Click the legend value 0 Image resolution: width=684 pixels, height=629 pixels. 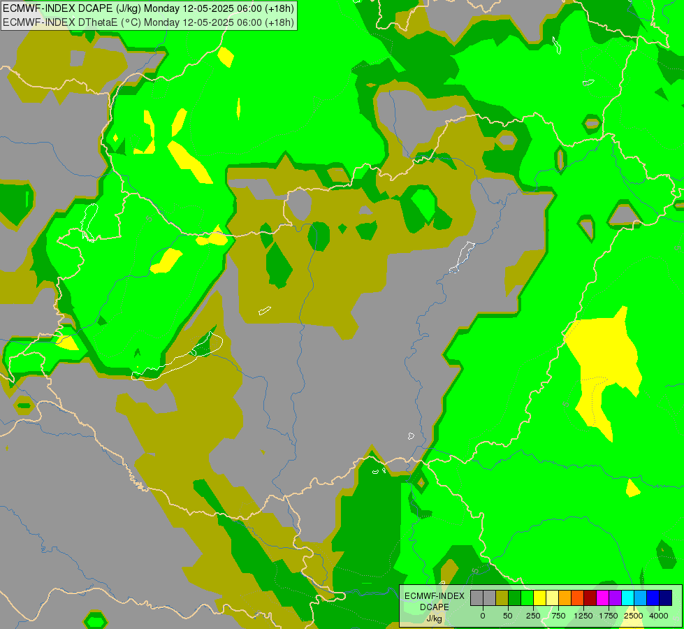coord(483,616)
